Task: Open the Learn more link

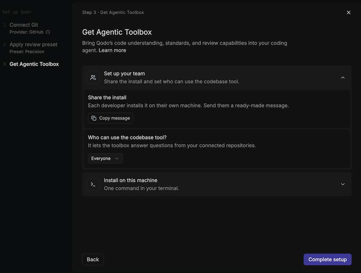Action: point(112,50)
